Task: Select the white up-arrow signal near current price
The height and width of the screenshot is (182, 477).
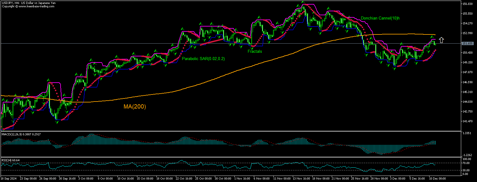Action: pos(441,39)
